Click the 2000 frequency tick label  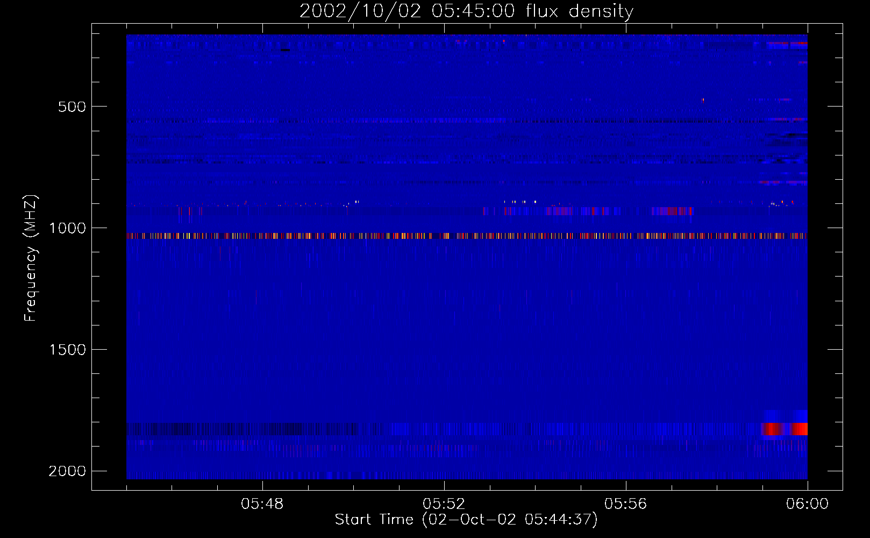click(x=67, y=471)
